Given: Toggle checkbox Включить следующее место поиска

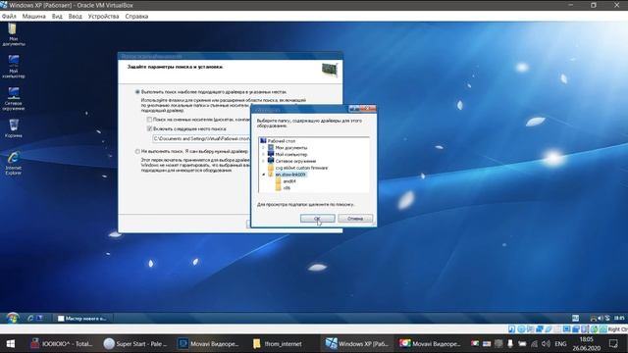Looking at the screenshot, I should [x=149, y=128].
